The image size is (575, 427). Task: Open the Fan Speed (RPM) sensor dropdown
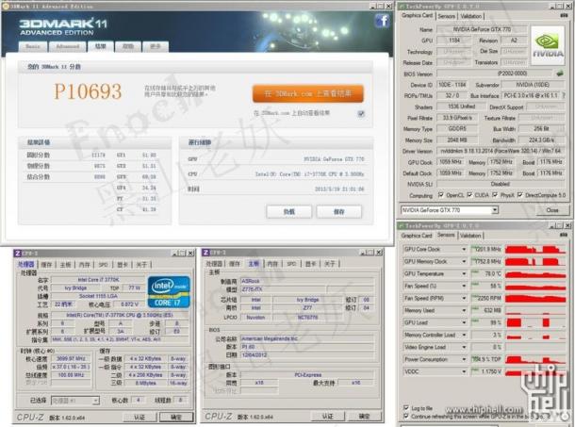[x=464, y=298]
